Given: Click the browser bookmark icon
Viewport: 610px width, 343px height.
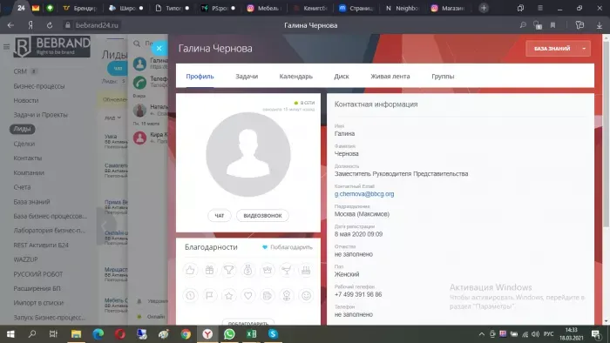Looking at the screenshot, I should coord(552,25).
